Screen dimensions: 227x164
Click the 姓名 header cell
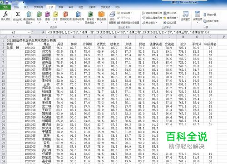pyautogui.click(x=47, y=44)
